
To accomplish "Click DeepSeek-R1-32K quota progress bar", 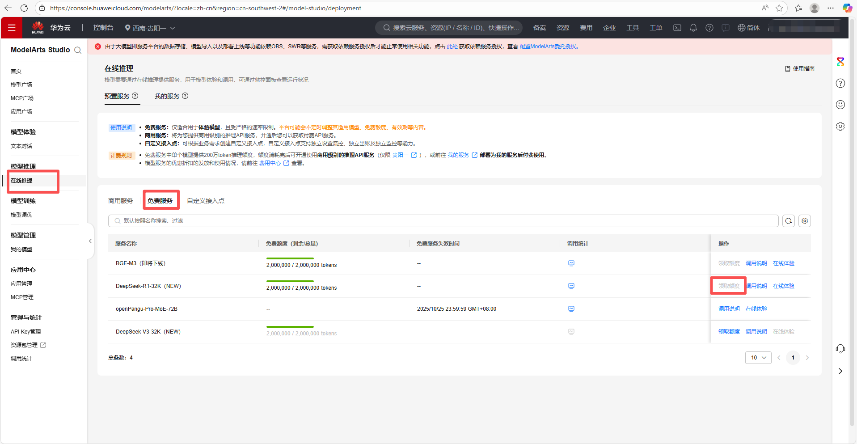I will 290,281.
